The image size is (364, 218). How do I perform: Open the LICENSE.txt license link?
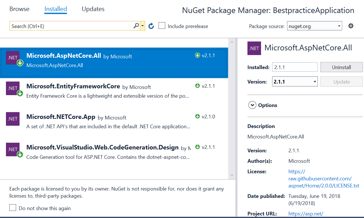pyautogui.click(x=324, y=179)
